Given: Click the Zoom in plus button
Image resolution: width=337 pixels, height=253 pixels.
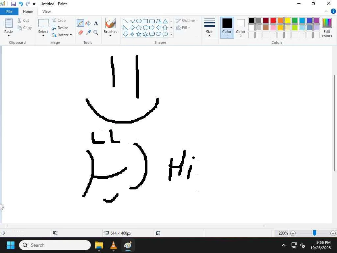Looking at the screenshot, I should pos(333,233).
